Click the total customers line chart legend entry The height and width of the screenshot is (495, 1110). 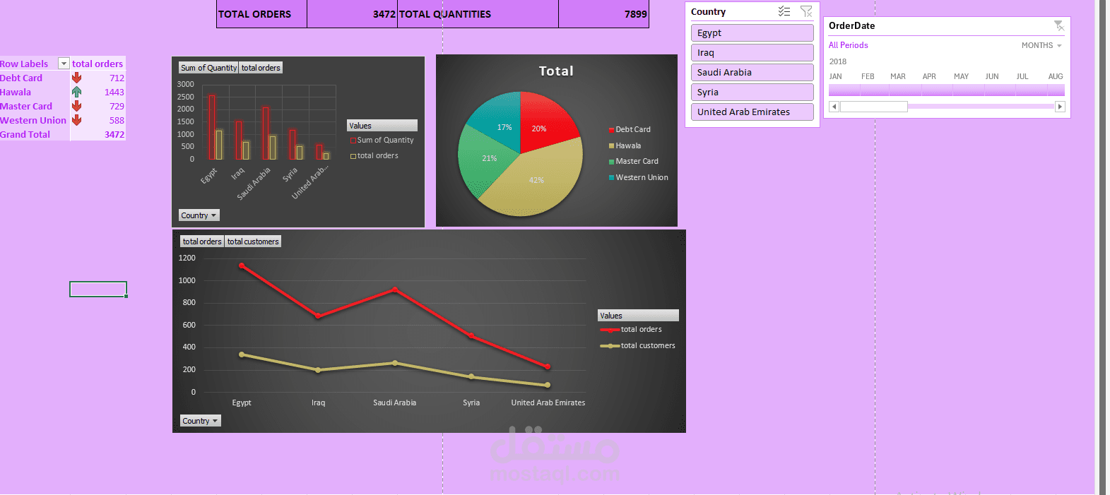(x=637, y=346)
